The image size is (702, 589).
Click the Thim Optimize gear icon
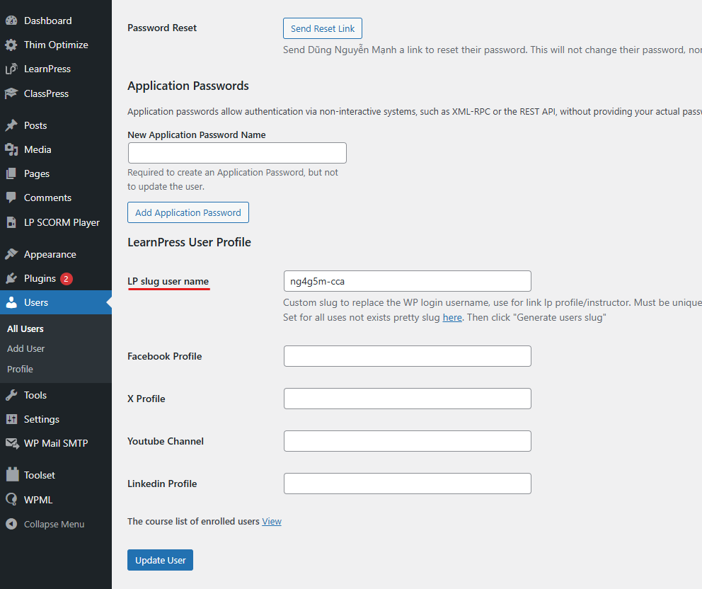11,45
